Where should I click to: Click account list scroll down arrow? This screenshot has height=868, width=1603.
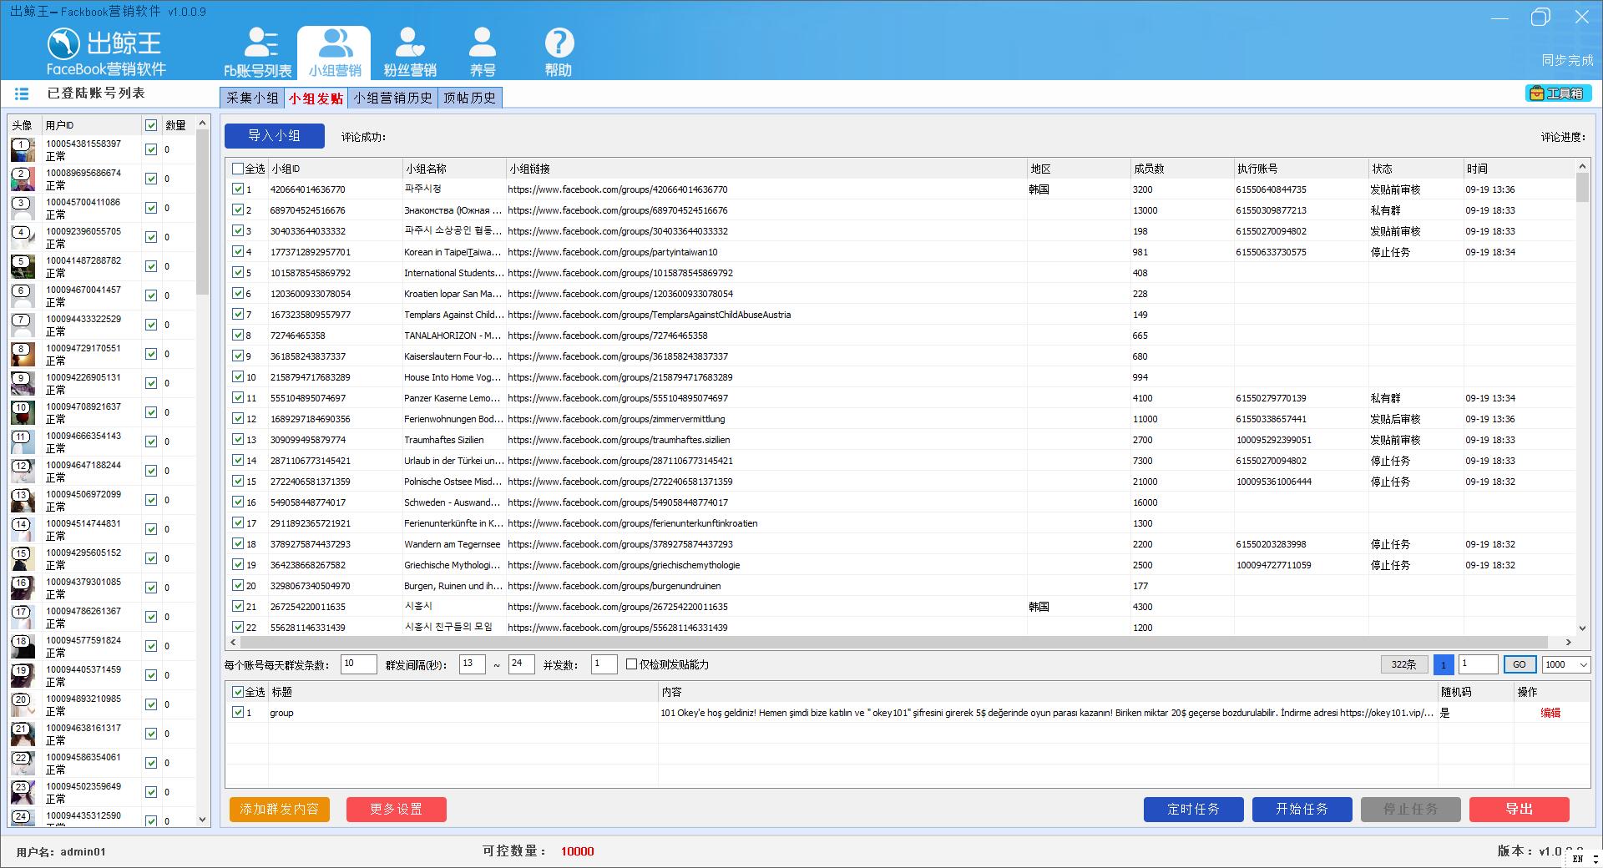coord(202,820)
